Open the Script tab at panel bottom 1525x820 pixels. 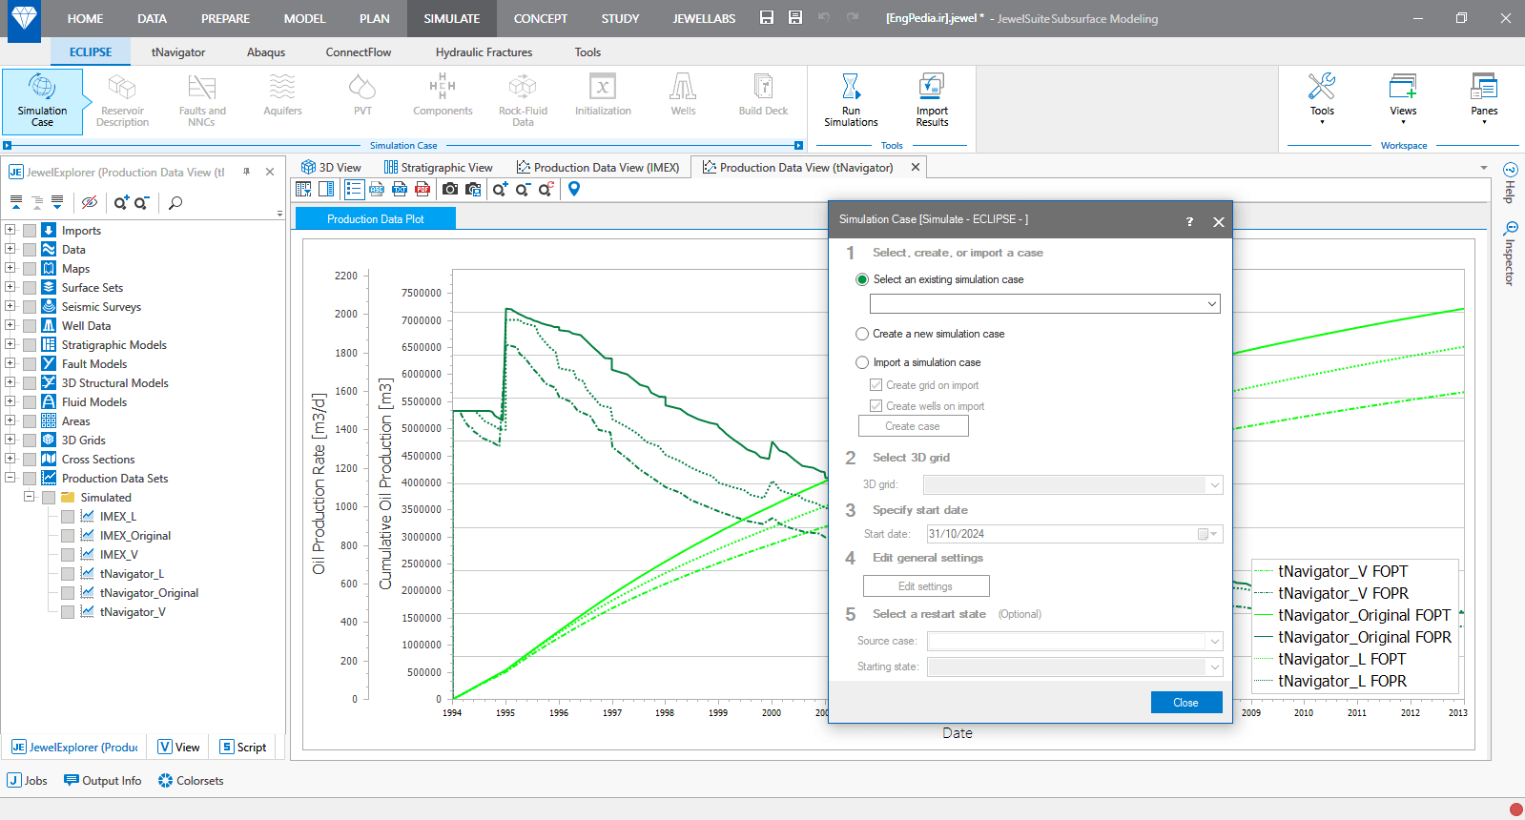243,748
